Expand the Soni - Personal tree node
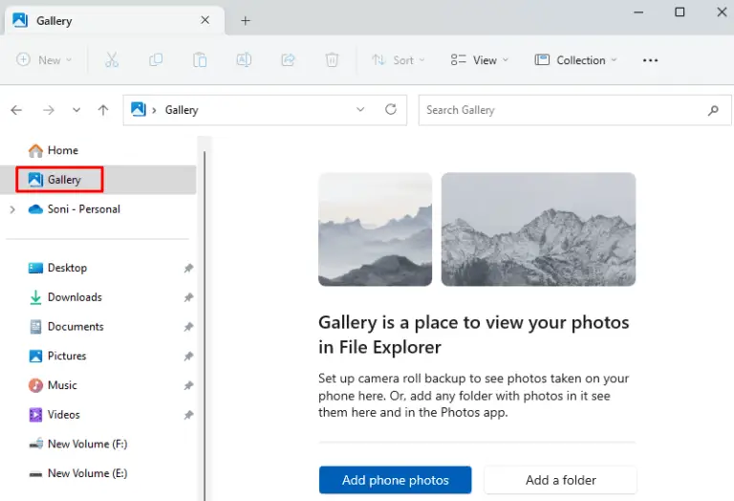 point(12,209)
